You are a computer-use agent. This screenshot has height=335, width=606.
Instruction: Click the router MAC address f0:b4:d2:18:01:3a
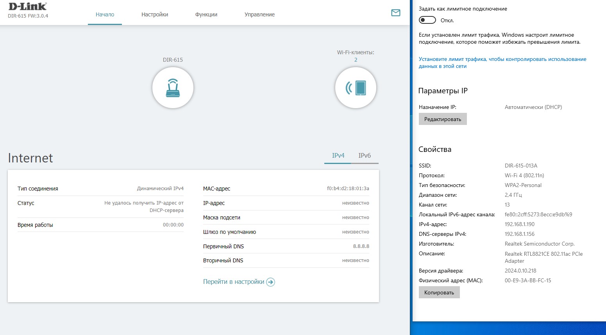click(x=348, y=189)
